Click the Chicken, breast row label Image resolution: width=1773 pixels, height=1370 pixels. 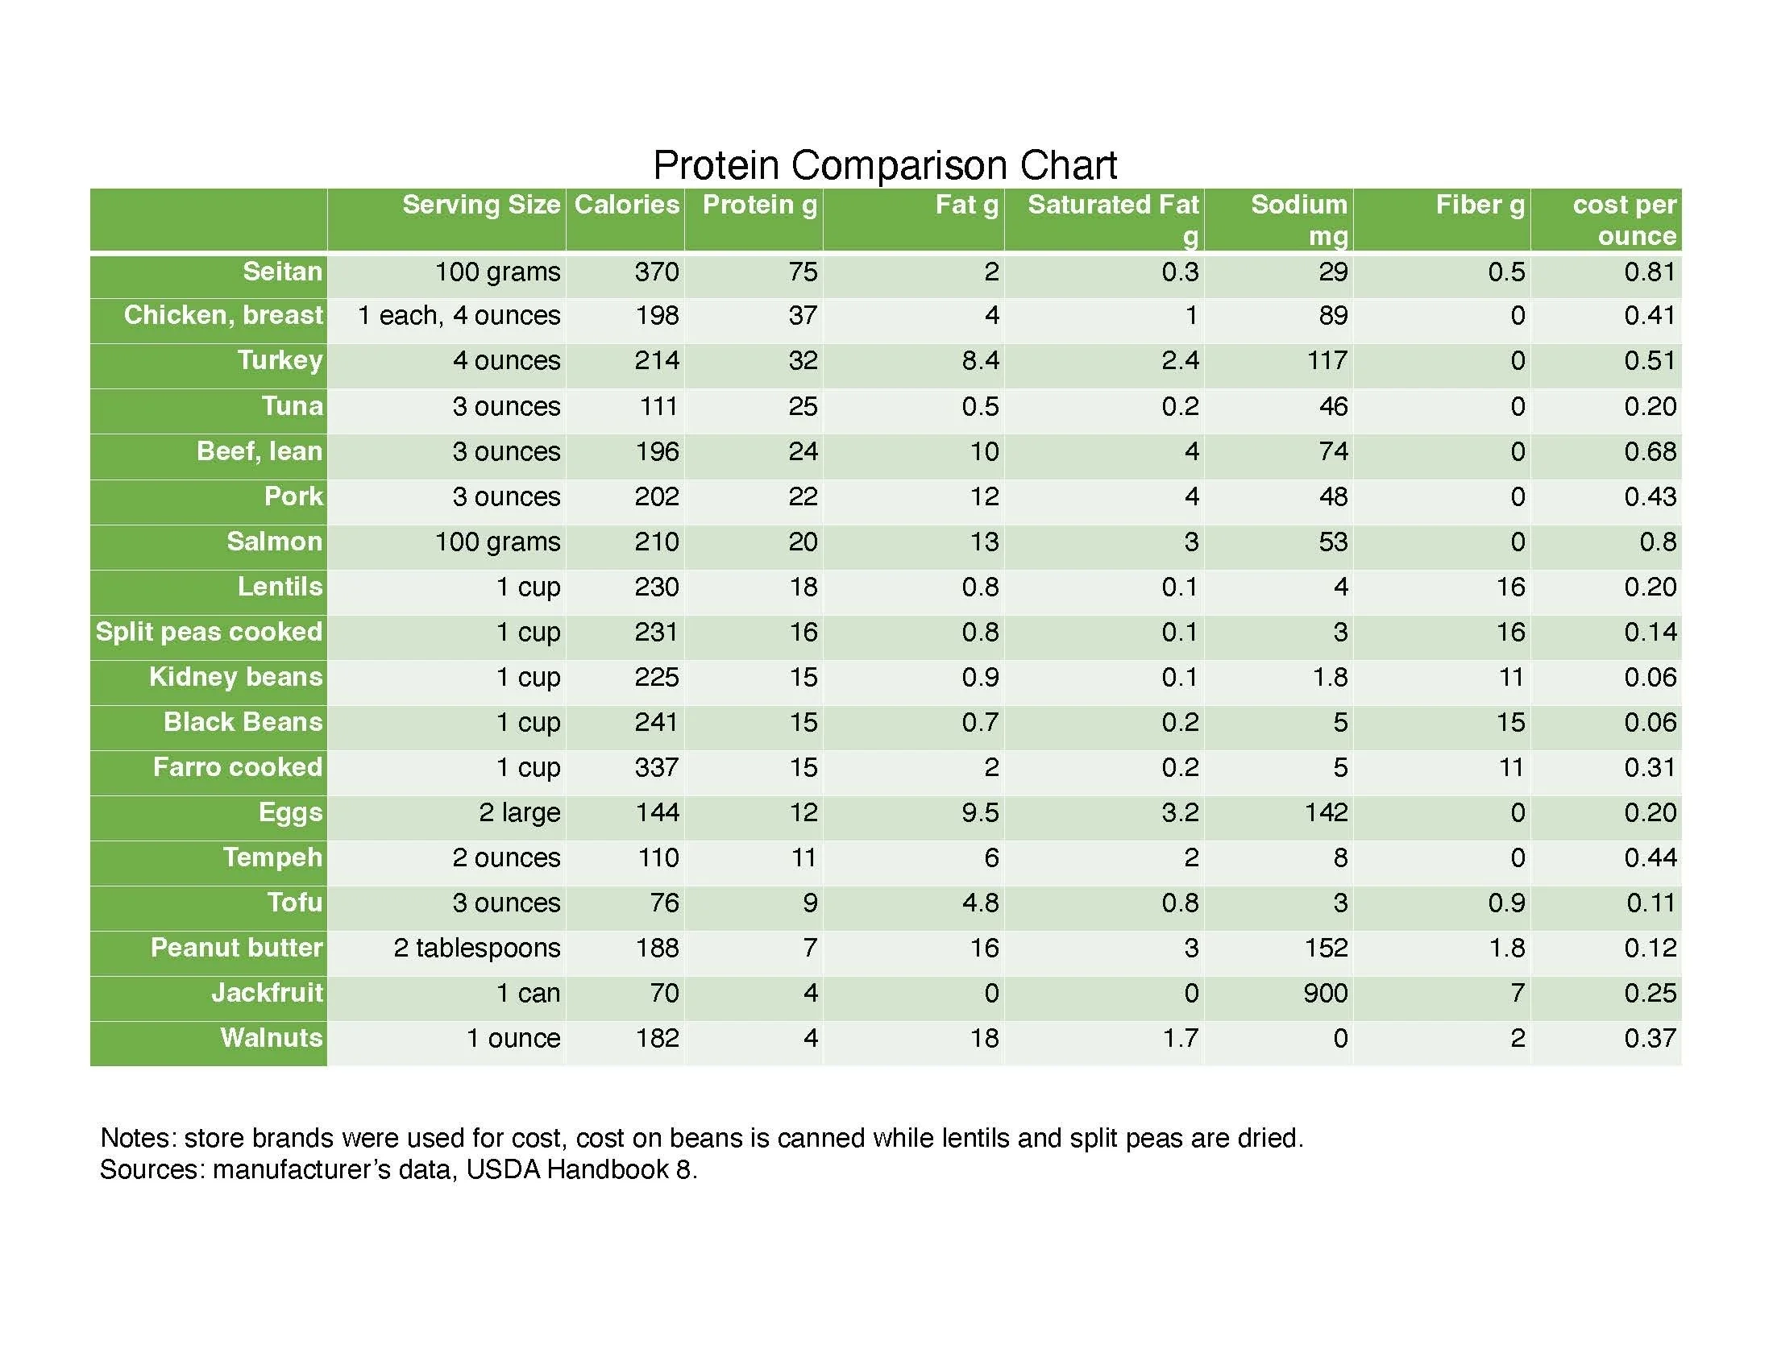coord(223,315)
